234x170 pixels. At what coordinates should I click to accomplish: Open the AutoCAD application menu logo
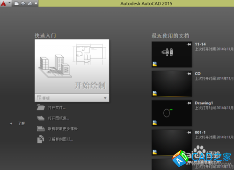[x=3, y=3]
